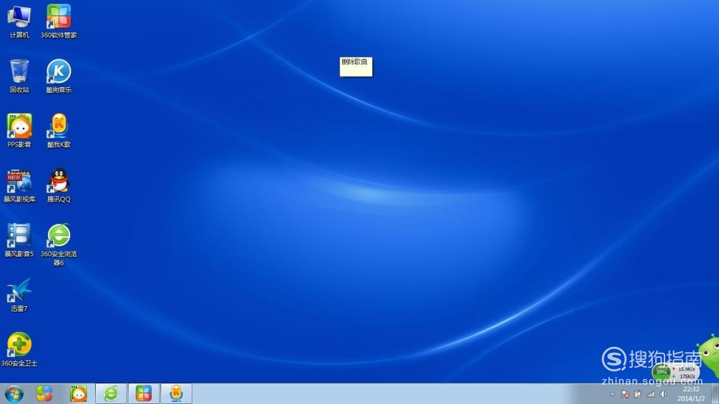719x404 pixels.
Task: Open the Windows Start menu orb
Action: 14,394
